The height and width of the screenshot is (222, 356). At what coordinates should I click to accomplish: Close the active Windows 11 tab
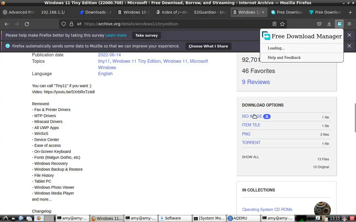pyautogui.click(x=263, y=12)
